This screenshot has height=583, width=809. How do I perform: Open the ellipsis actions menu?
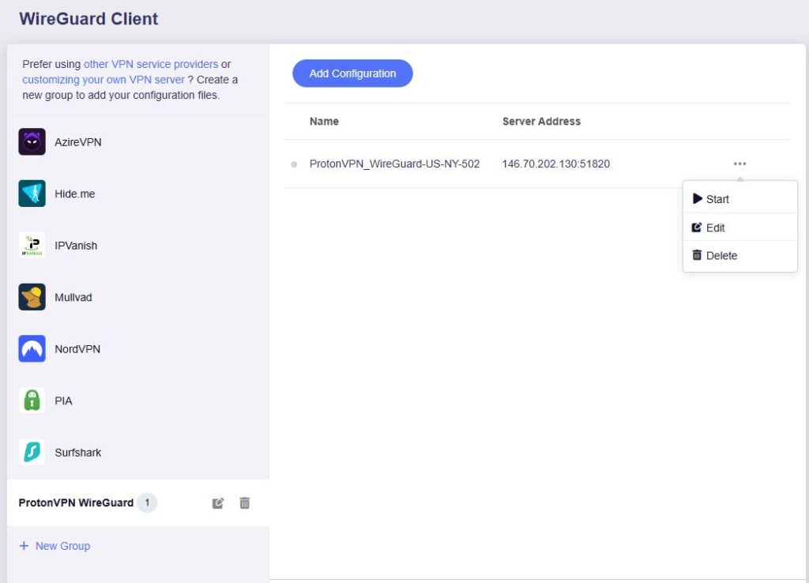[739, 164]
